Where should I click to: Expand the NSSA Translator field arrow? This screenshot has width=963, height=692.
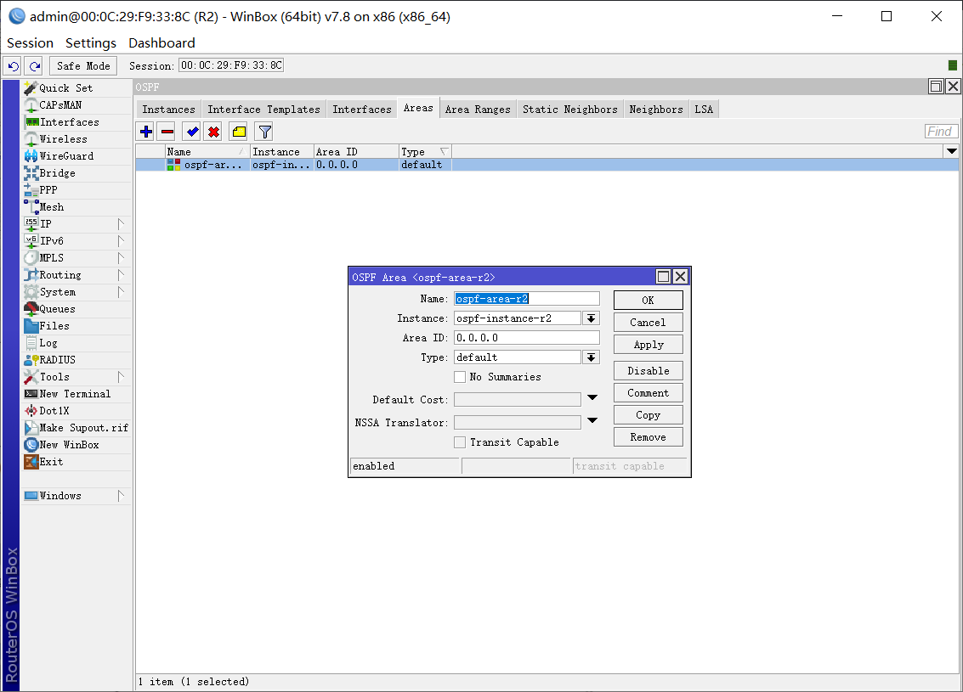pyautogui.click(x=592, y=421)
